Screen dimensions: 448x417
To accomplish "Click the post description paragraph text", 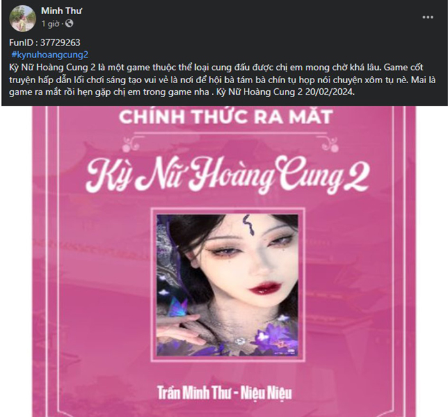I will point(222,80).
